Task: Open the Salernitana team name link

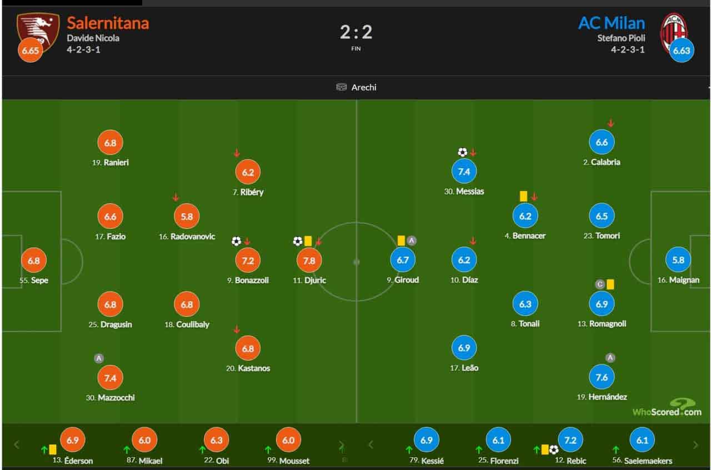Action: pos(108,23)
